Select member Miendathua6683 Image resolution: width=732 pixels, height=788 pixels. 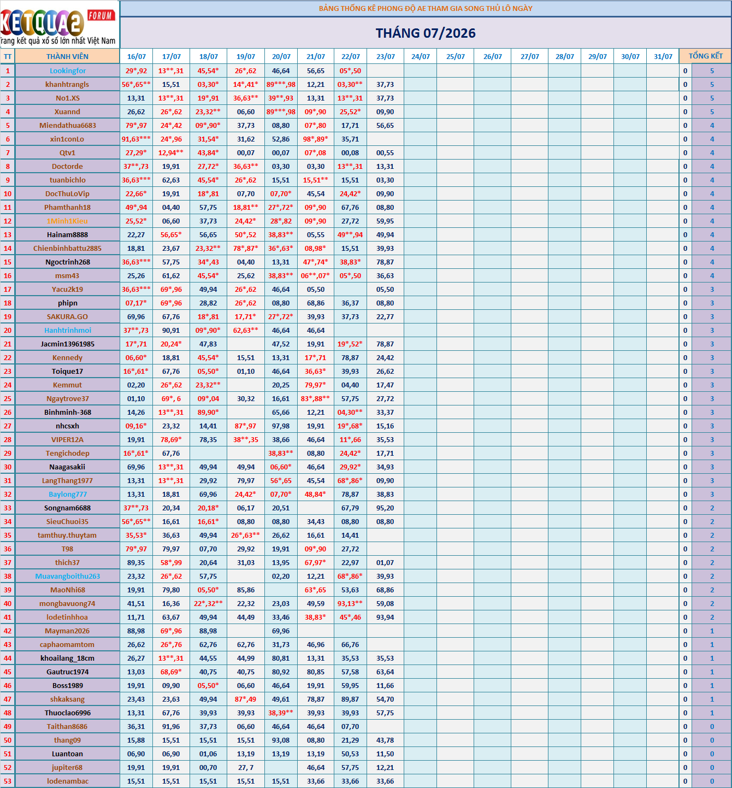68,125
